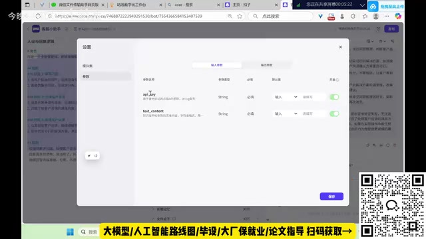This screenshot has height=239, width=426.
Task: Open the extension icon right of New badge
Action: [x=342, y=16]
